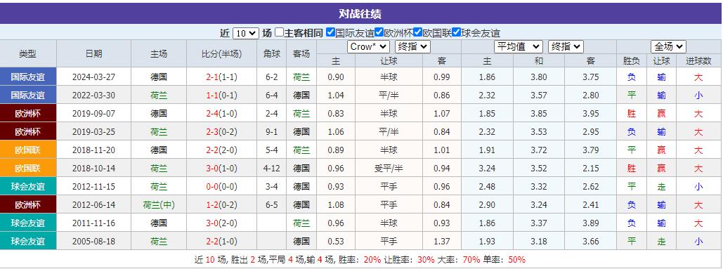723x269 pixels.
Task: Click the score 2-4(1-0)
Action: [222, 114]
